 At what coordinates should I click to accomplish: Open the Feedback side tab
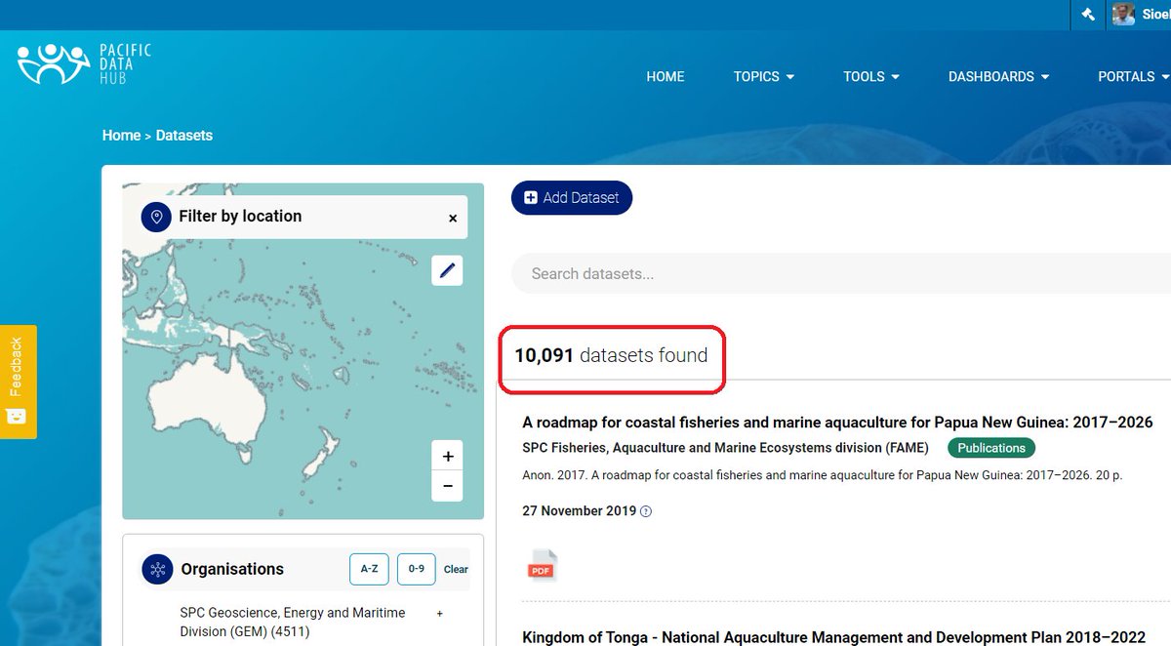tap(18, 382)
